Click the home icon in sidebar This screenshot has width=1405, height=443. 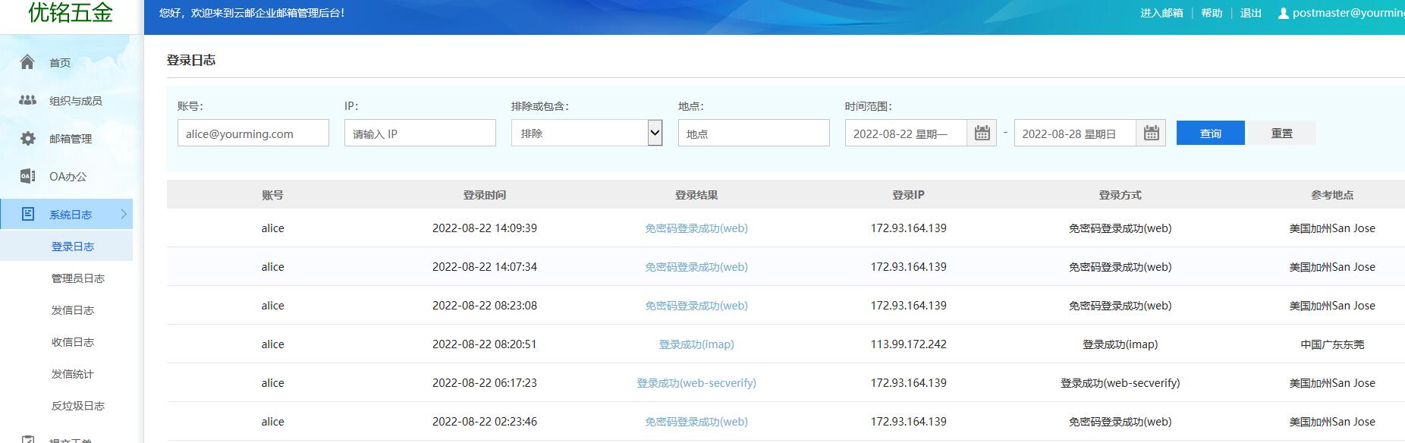[x=27, y=62]
